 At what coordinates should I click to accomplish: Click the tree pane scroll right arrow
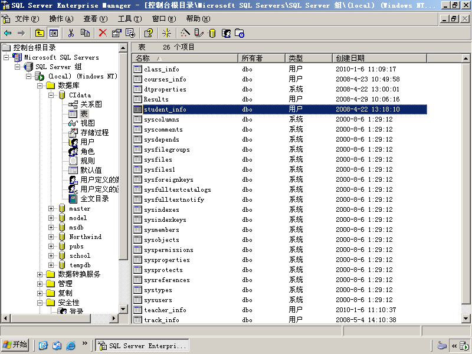coord(114,318)
